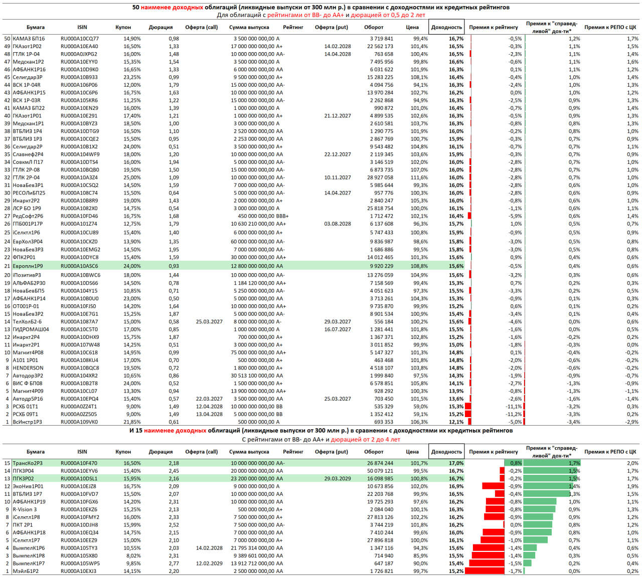Select ISIN RU000A10EEZ9
Screen dimensions: 642x578
coord(79,540)
